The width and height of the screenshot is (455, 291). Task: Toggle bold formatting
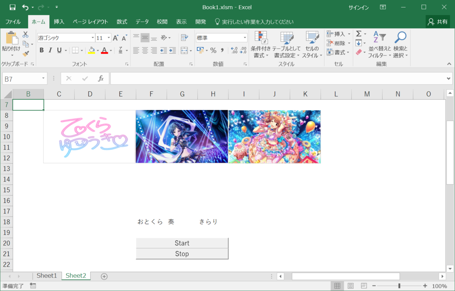point(41,50)
